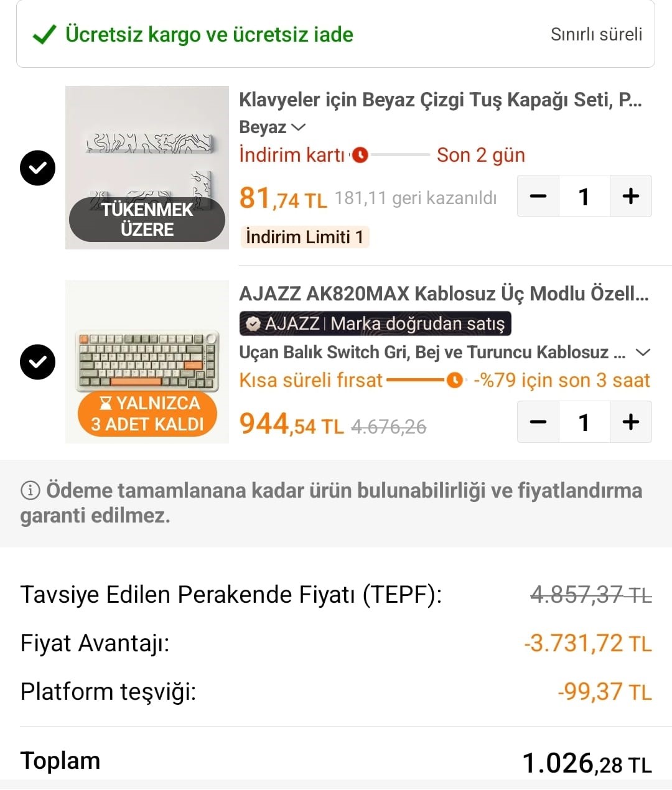Viewport: 672px width, 790px height.
Task: Decrease AJAZZ keyboard quantity with minus
Action: point(538,422)
